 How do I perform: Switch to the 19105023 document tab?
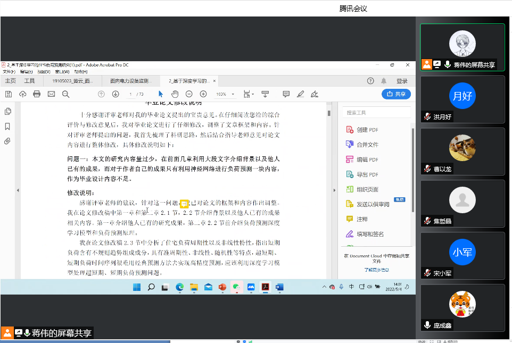[x=72, y=81]
